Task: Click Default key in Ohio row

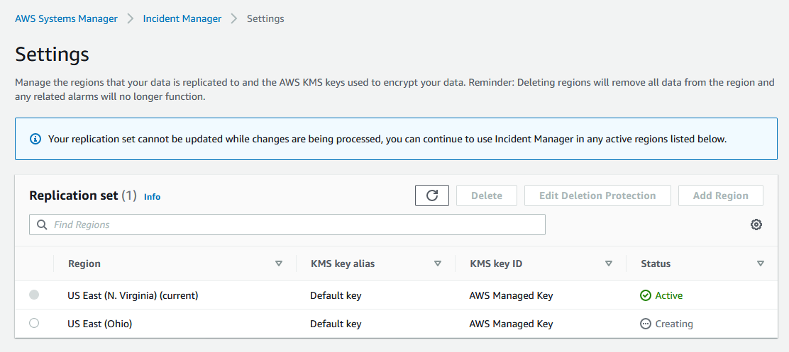Action: coord(336,324)
